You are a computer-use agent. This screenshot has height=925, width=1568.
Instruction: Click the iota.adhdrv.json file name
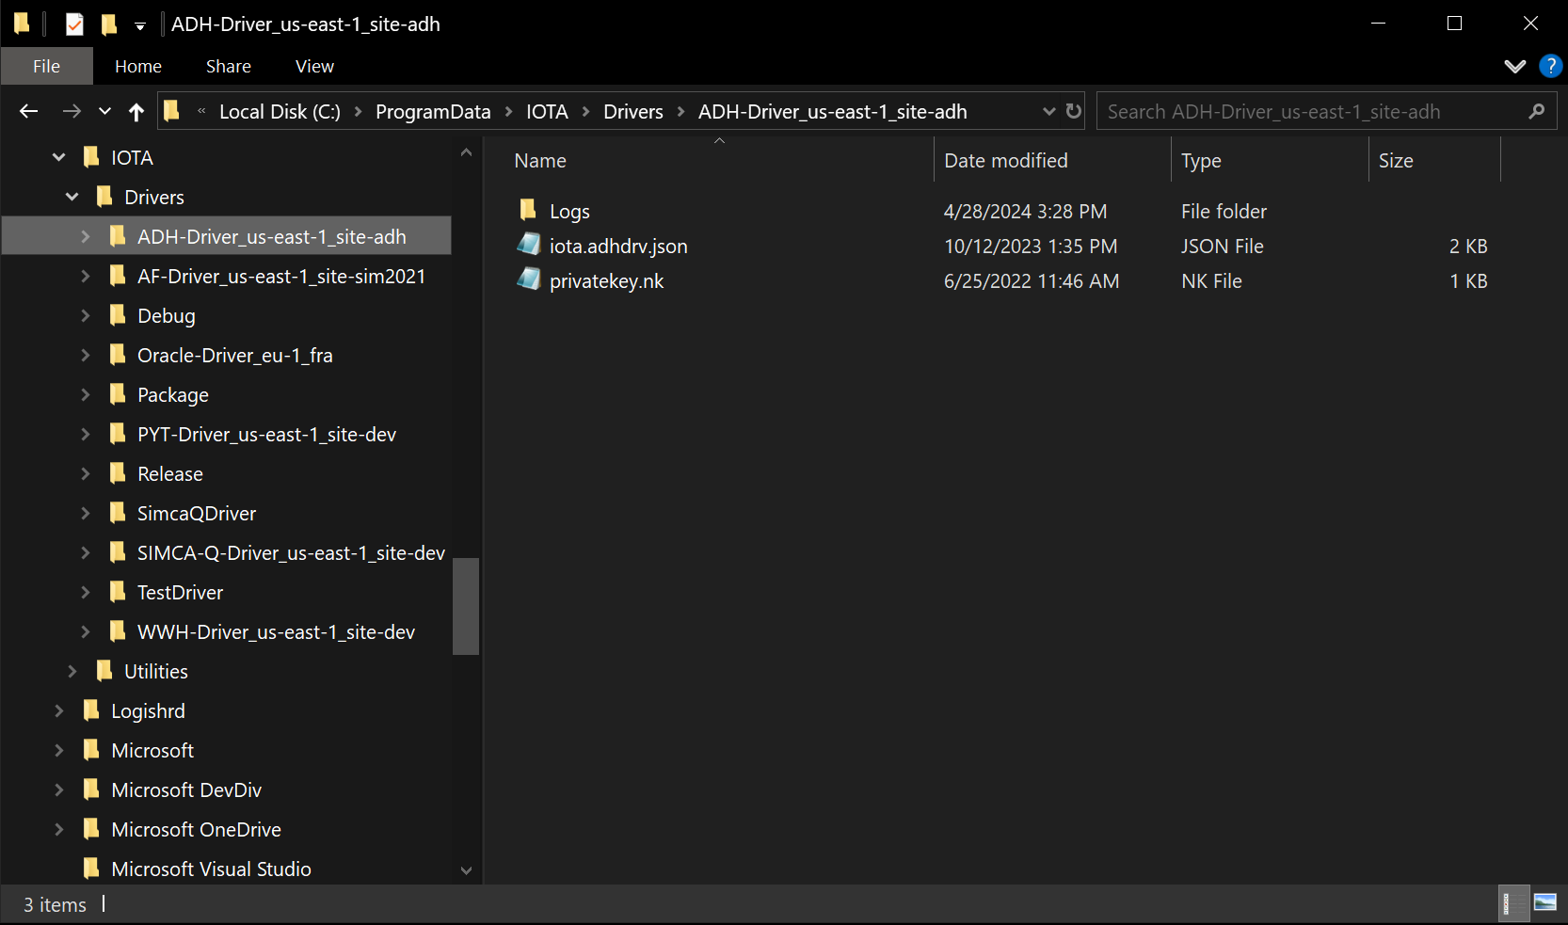click(x=618, y=247)
